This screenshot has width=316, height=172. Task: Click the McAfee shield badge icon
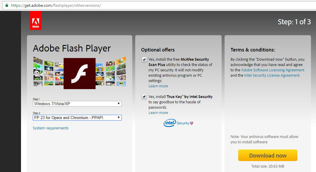point(192,123)
